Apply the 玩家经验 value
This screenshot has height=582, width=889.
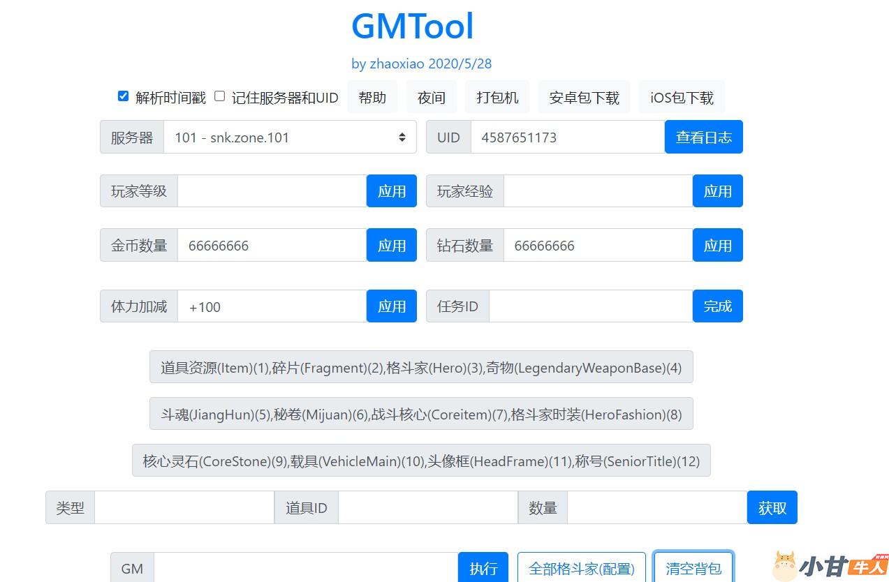[717, 191]
